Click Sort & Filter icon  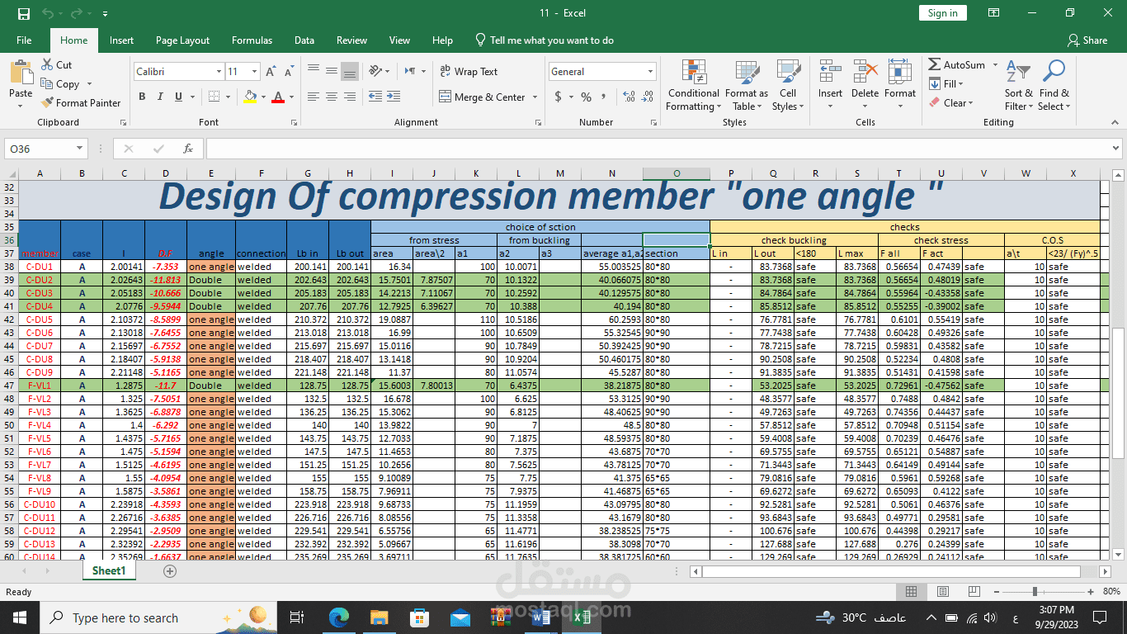point(1019,72)
